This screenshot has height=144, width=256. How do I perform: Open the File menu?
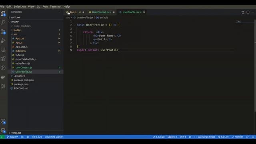pos(2,6)
